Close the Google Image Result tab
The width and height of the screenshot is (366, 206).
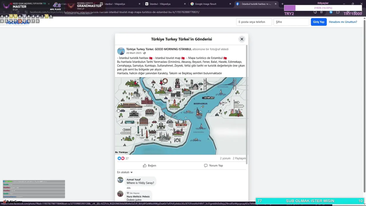(230, 4)
